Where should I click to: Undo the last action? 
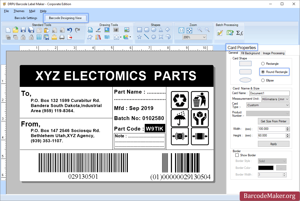(x=70, y=30)
